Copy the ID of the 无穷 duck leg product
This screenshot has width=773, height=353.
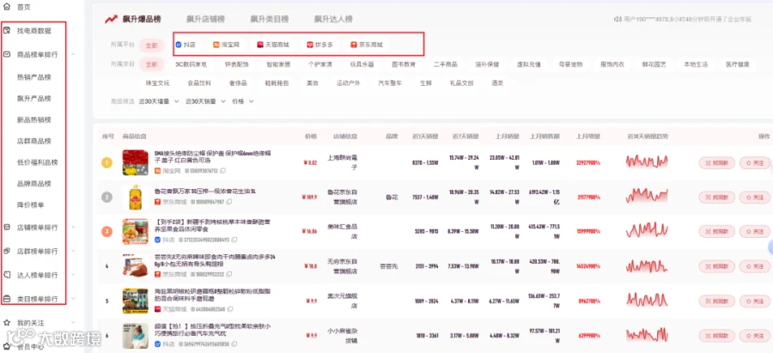229,274
